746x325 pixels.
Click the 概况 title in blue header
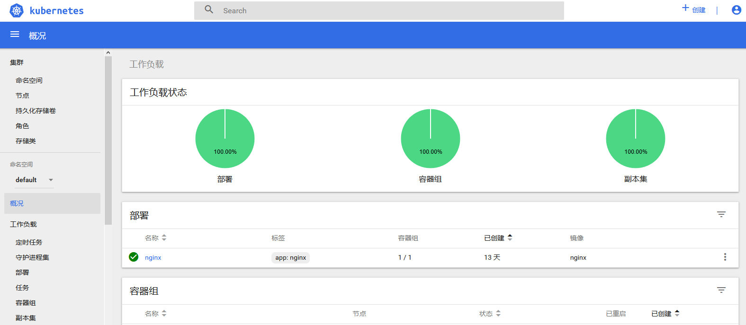click(x=37, y=35)
